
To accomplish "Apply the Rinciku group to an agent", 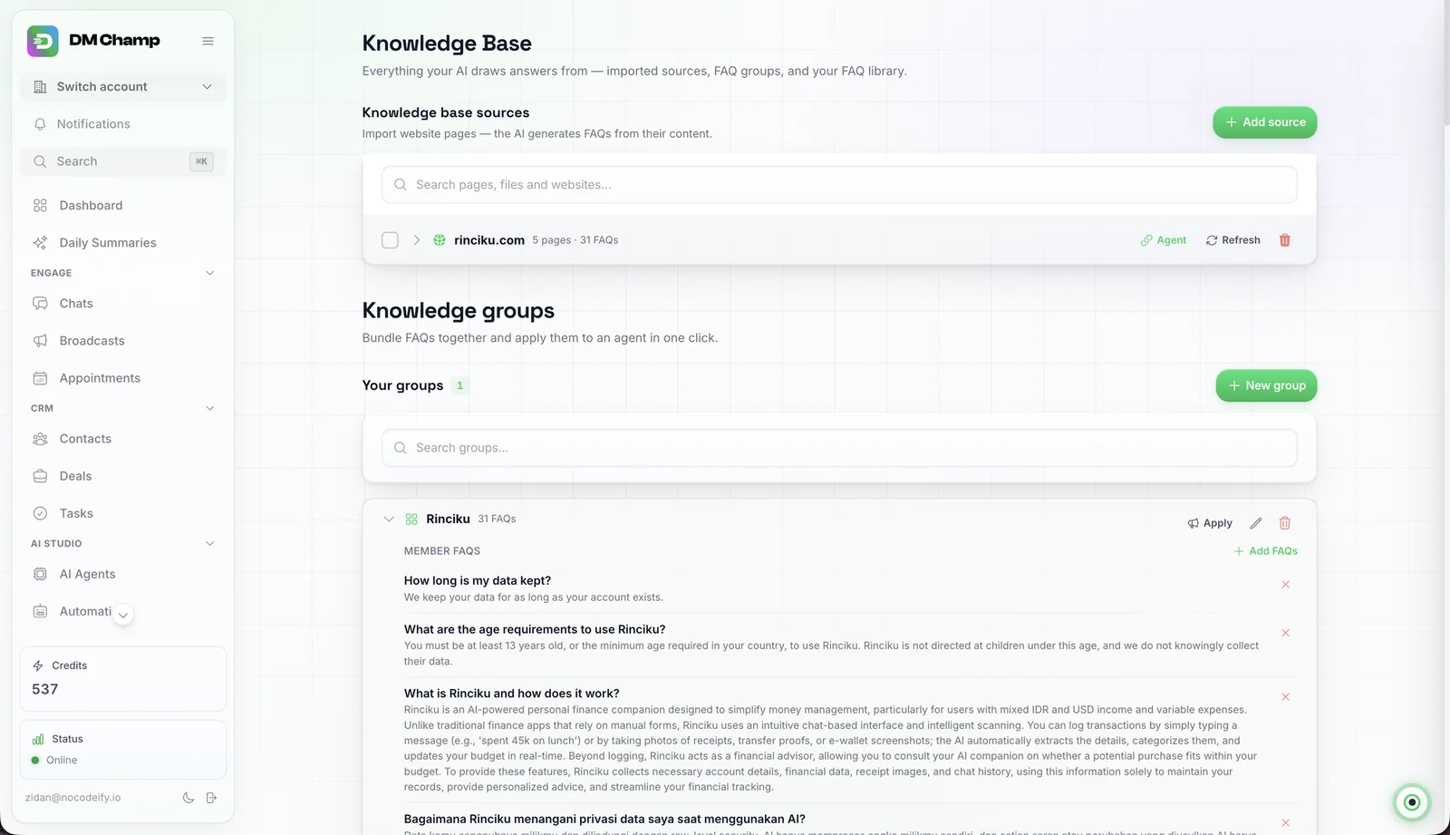I will pos(1210,523).
